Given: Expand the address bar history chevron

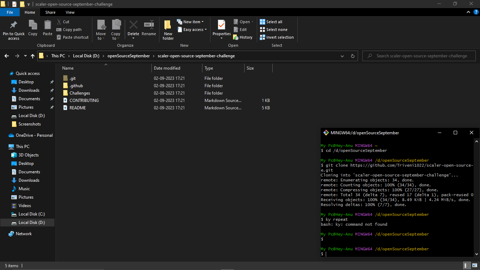Looking at the screenshot, I should (x=342, y=56).
